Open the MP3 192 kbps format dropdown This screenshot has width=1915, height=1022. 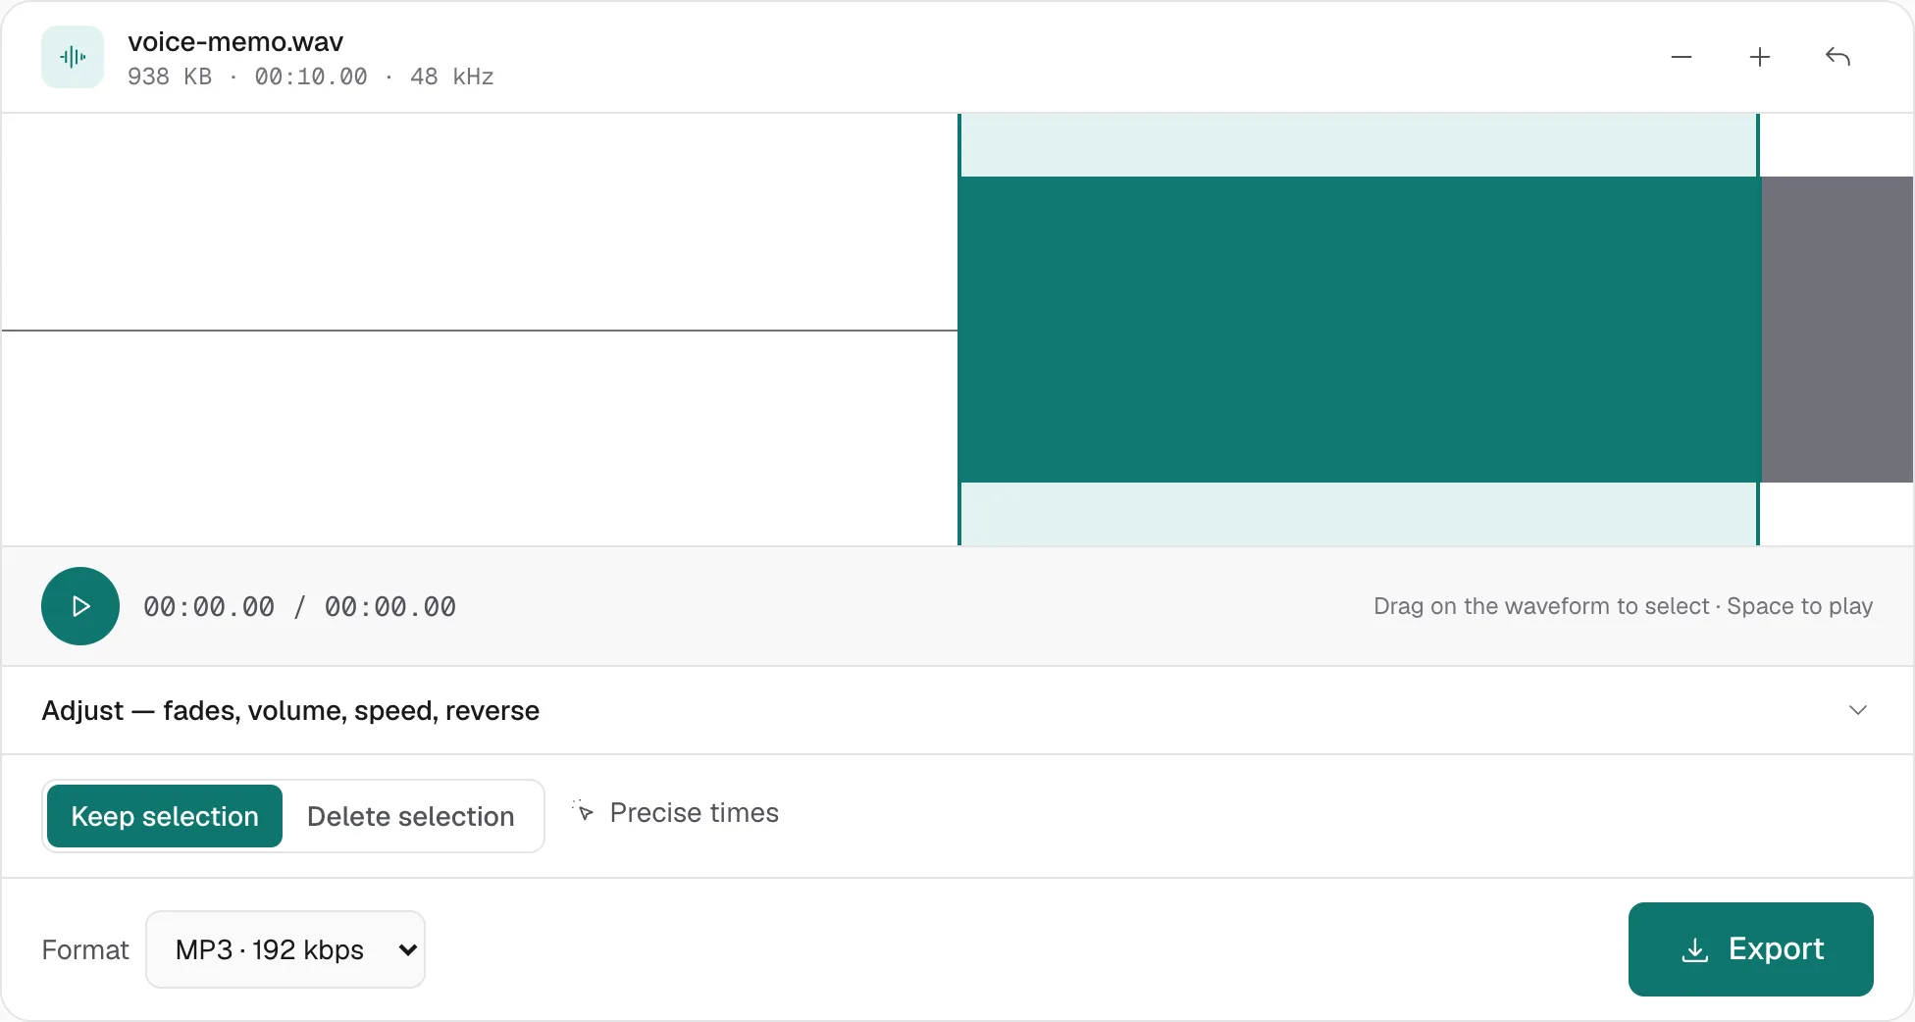(x=285, y=949)
